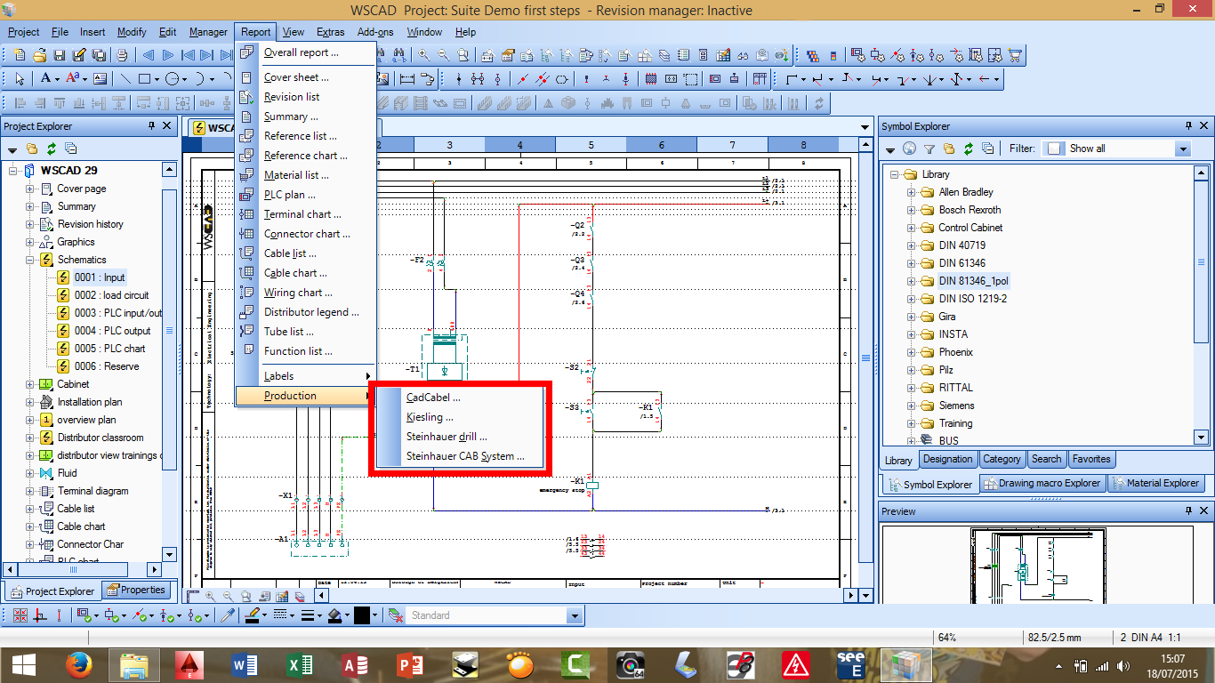This screenshot has height=683, width=1215.
Task: Choose Overall report in Report menu
Action: coord(306,52)
